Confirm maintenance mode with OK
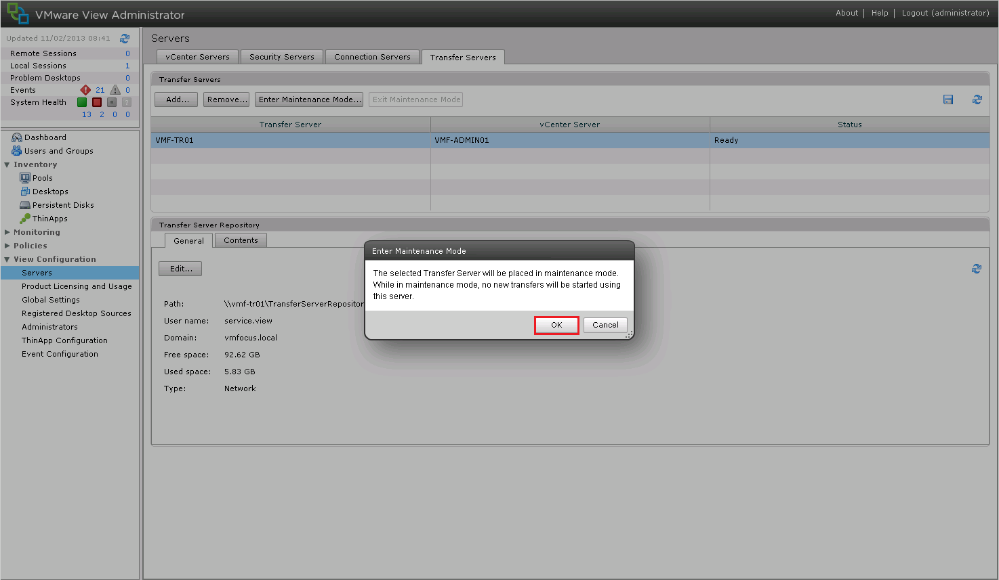This screenshot has width=999, height=580. pyautogui.click(x=556, y=325)
